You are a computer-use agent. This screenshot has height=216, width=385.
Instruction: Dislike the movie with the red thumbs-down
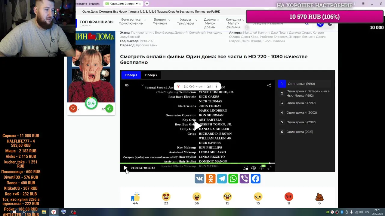pyautogui.click(x=73, y=109)
